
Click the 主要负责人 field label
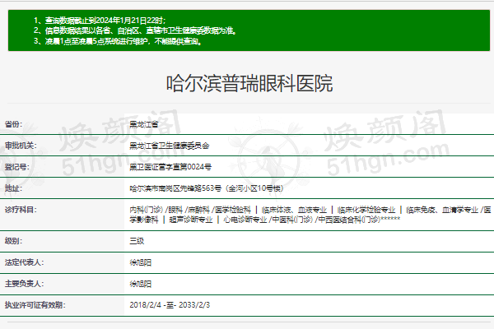[x=24, y=284]
